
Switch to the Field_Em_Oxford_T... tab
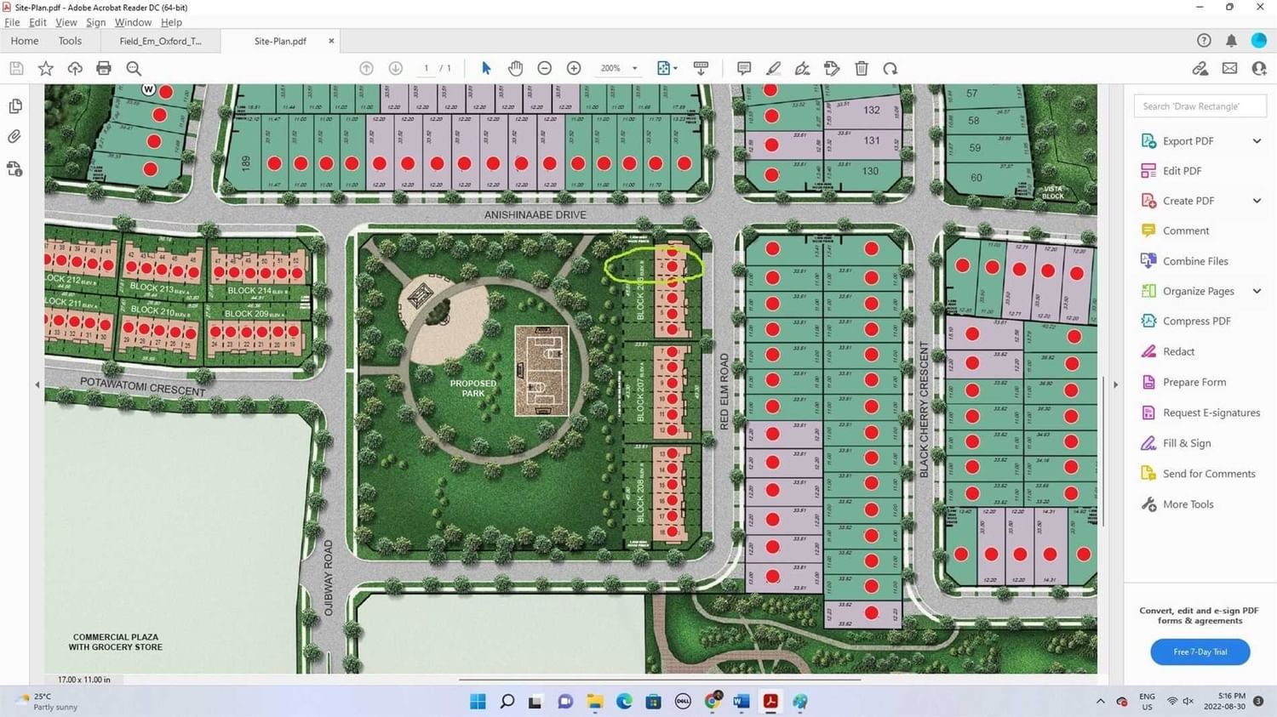(x=160, y=41)
